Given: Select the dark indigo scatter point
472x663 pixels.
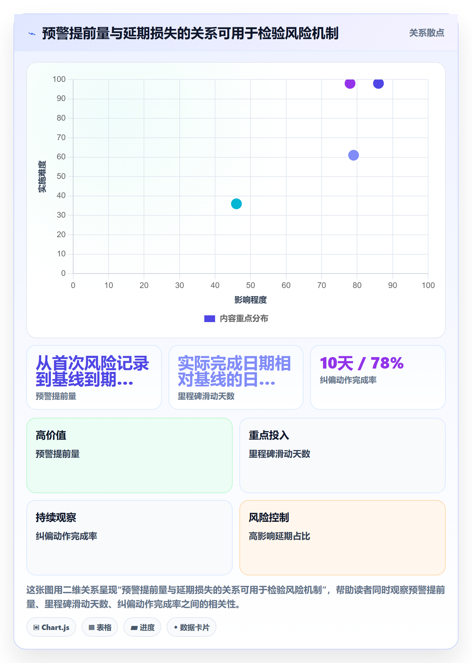Looking at the screenshot, I should (378, 83).
